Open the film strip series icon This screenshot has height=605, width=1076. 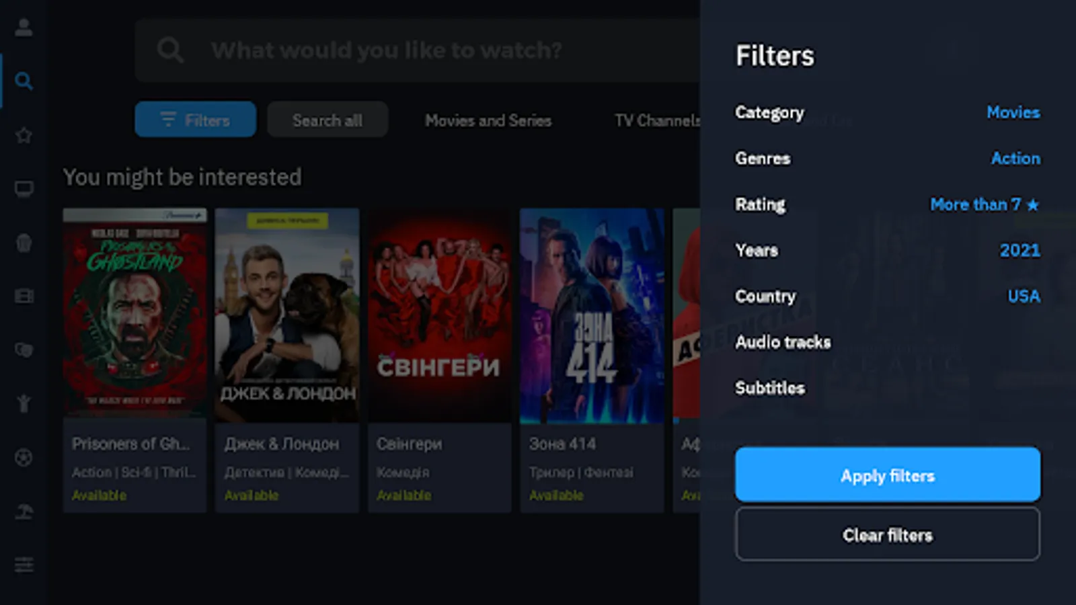[24, 296]
